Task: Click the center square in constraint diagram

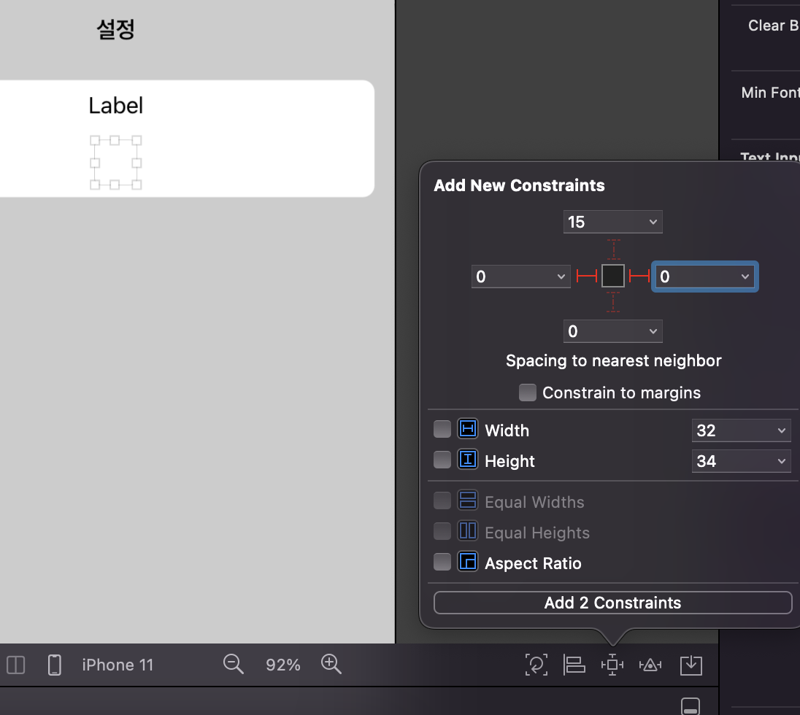Action: click(612, 276)
